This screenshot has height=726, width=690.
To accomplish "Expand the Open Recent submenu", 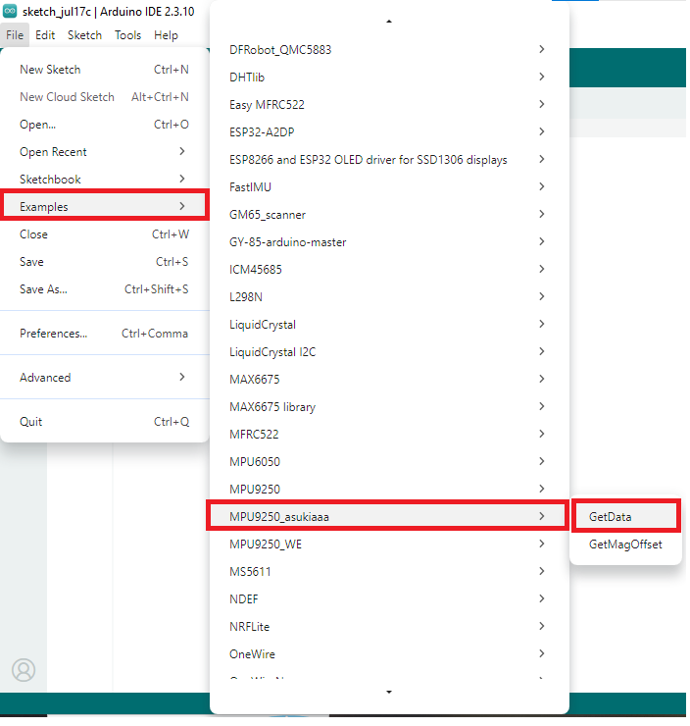I will point(105,152).
